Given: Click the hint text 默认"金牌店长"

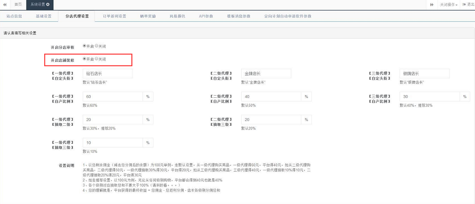Looking at the screenshot, I should [253, 82].
